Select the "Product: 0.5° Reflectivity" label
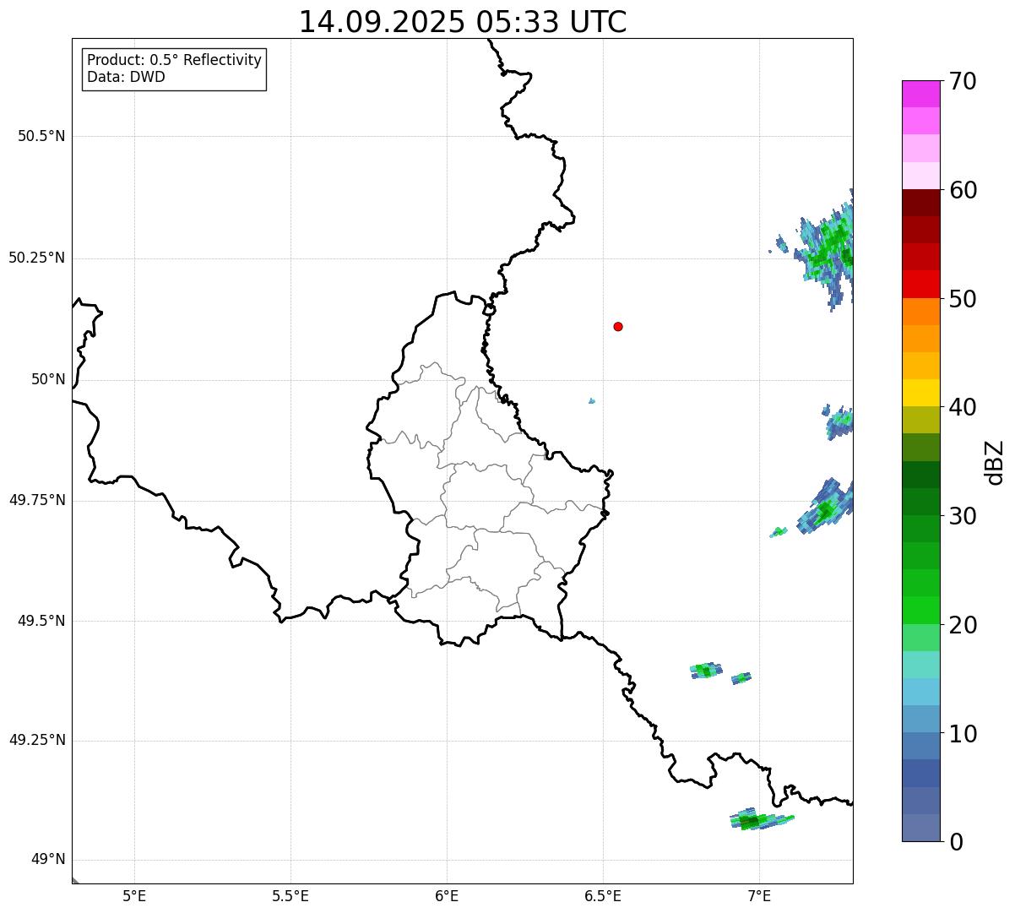The image size is (1015, 913). pyautogui.click(x=174, y=60)
